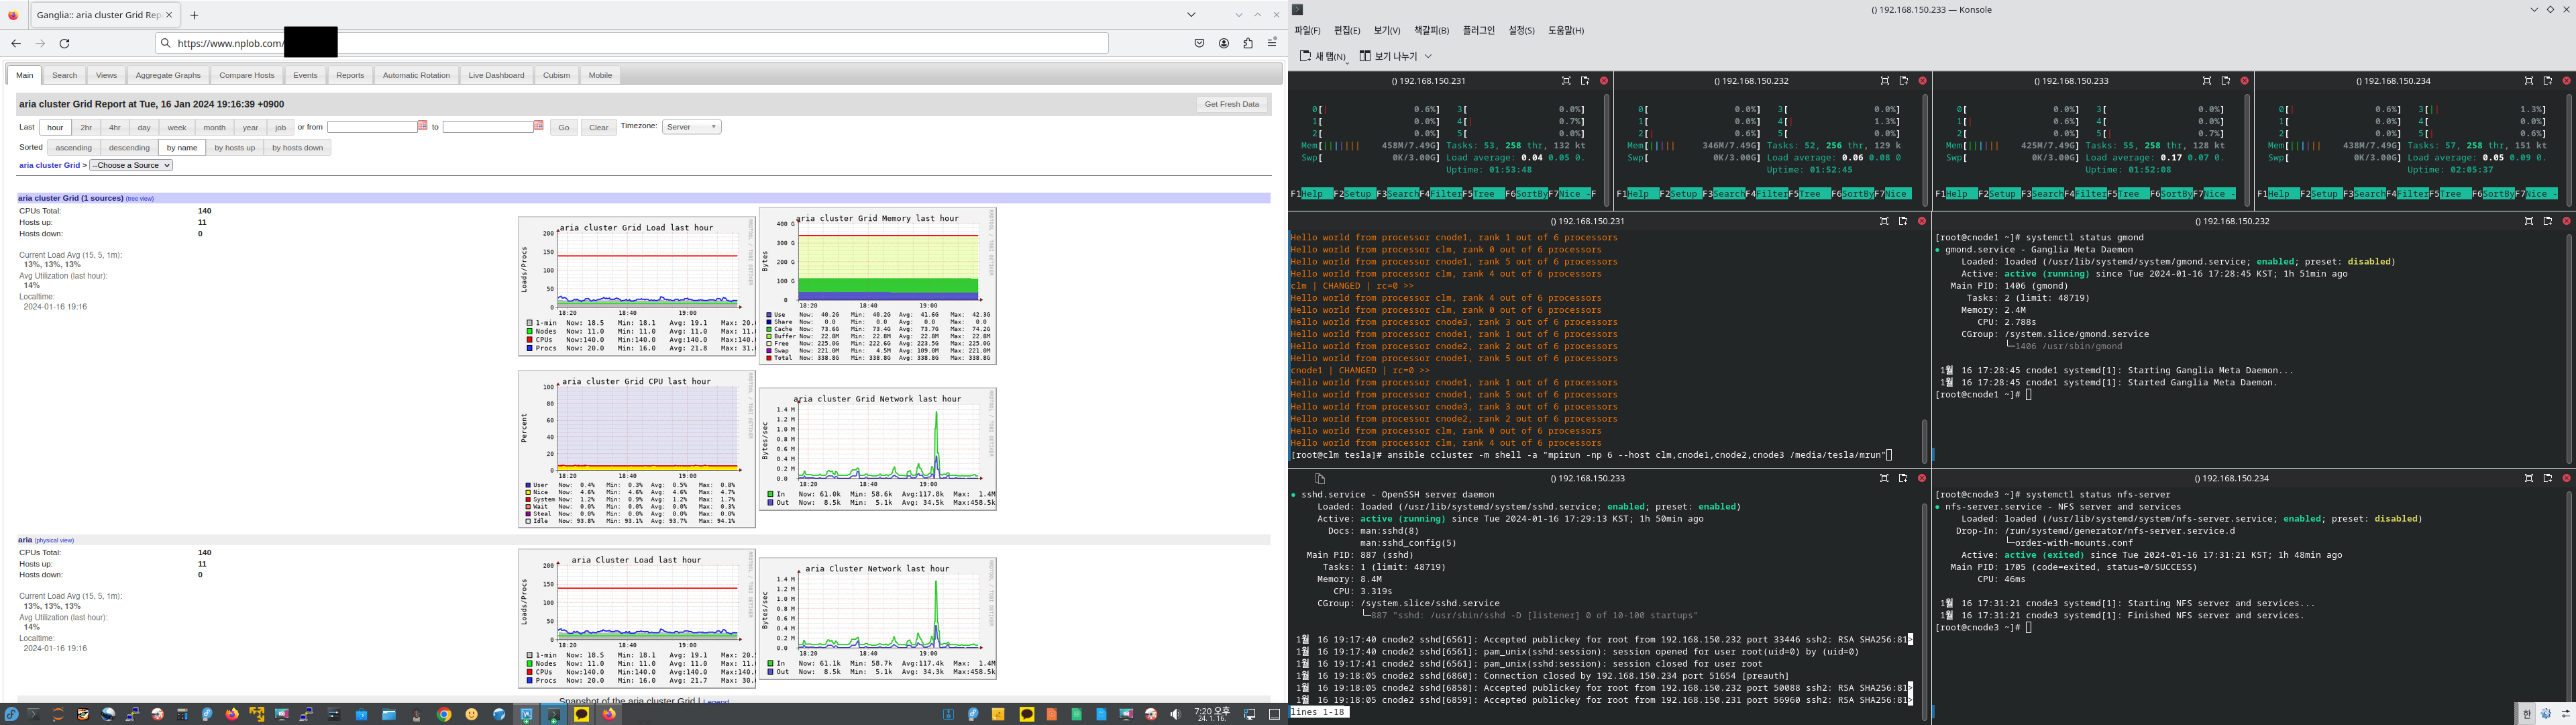This screenshot has width=2576, height=725.
Task: Open Firefox account profile icon
Action: point(1224,43)
